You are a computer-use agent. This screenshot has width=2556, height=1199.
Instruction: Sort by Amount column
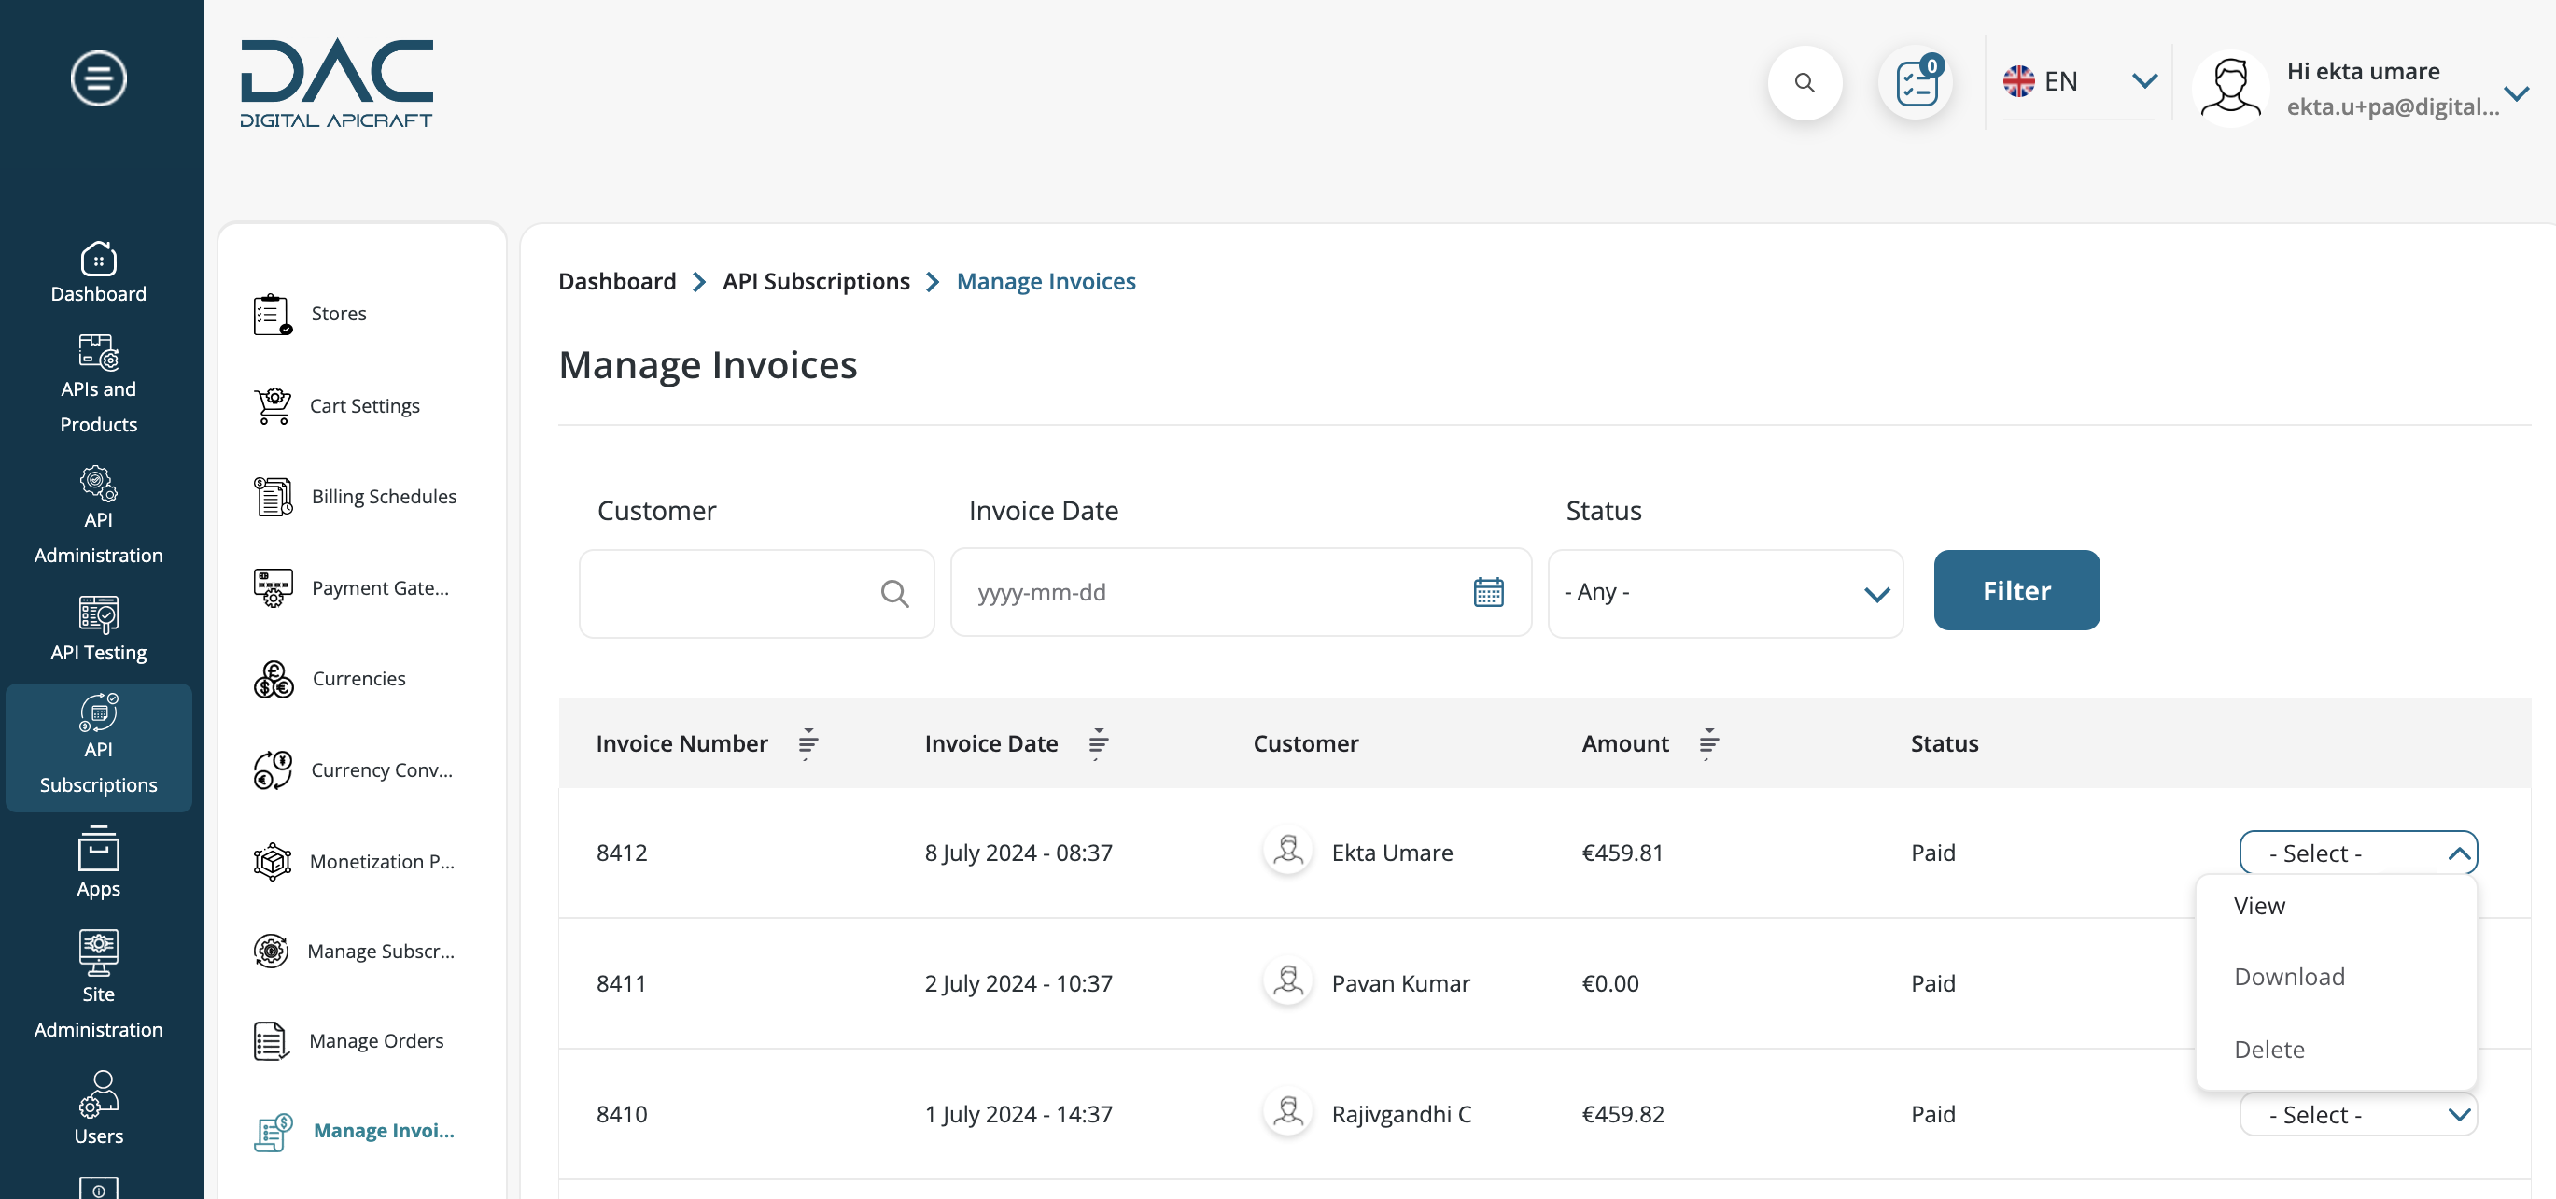pos(1707,743)
